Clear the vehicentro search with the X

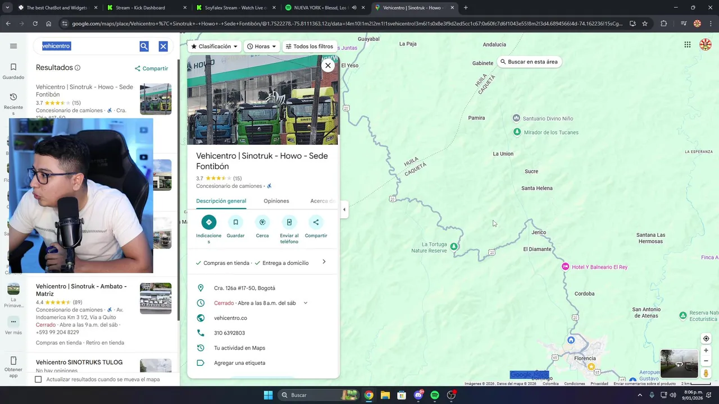click(163, 46)
